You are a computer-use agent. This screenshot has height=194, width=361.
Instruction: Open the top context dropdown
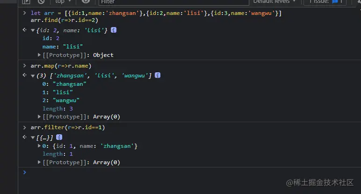coord(63,1)
